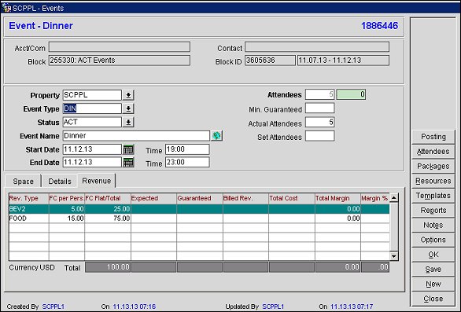Image resolution: width=461 pixels, height=312 pixels.
Task: Open Reports
Action: point(433,210)
